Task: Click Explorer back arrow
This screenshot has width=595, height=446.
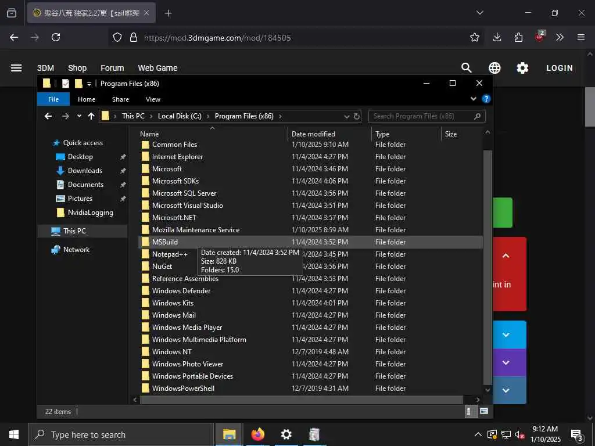Action: (x=48, y=116)
